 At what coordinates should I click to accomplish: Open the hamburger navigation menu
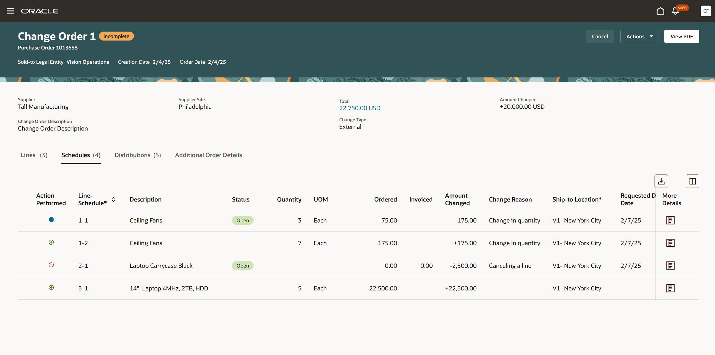[10, 11]
